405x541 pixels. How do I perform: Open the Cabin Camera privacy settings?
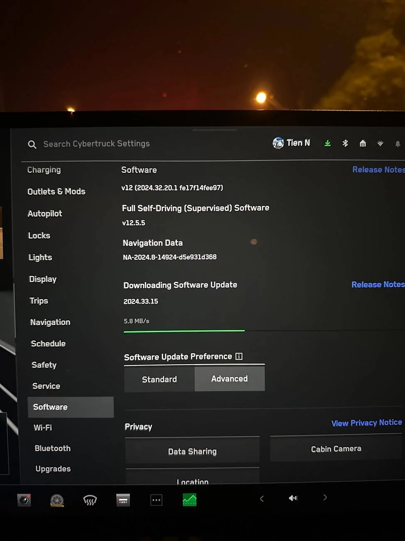coord(336,449)
